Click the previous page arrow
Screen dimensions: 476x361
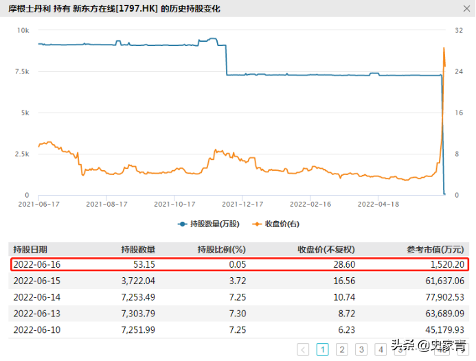(303, 349)
